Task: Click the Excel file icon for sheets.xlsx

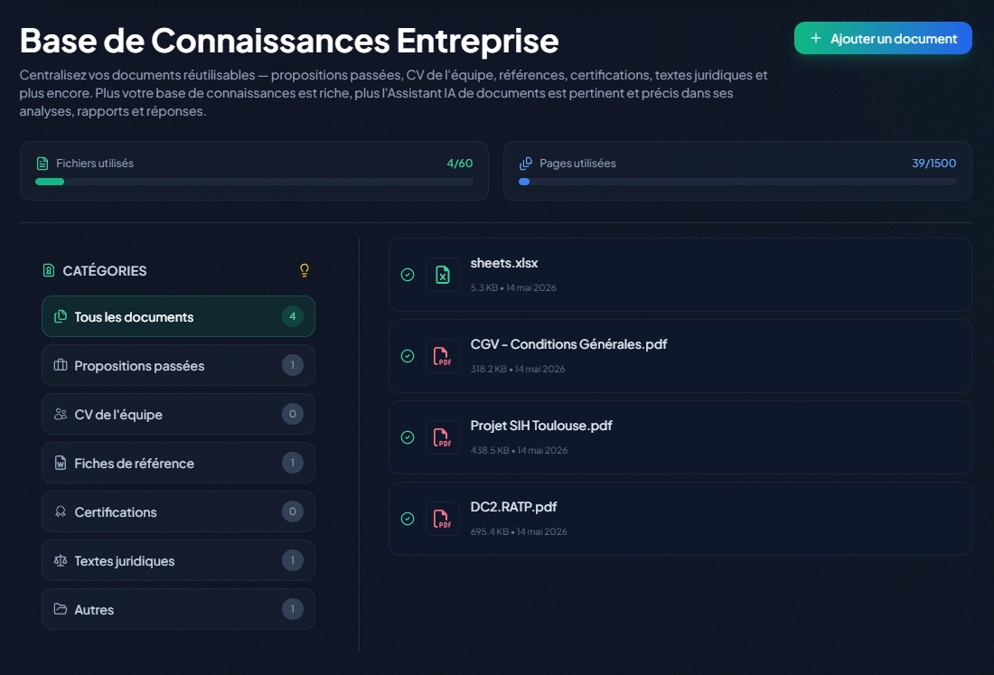Action: click(x=443, y=275)
